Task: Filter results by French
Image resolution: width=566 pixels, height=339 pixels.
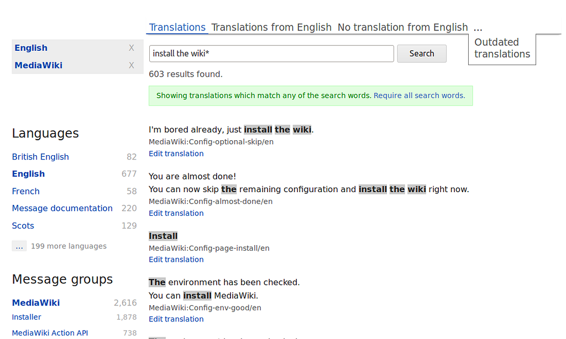Action: click(x=25, y=191)
